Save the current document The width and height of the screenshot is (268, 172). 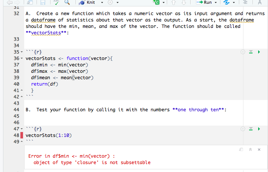(43, 2)
